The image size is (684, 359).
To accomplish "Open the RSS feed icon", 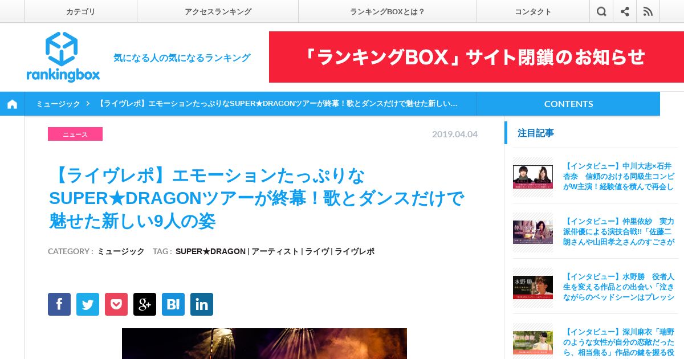I will point(648,11).
